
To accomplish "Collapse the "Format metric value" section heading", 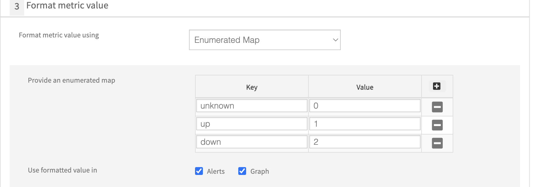I will (x=67, y=5).
